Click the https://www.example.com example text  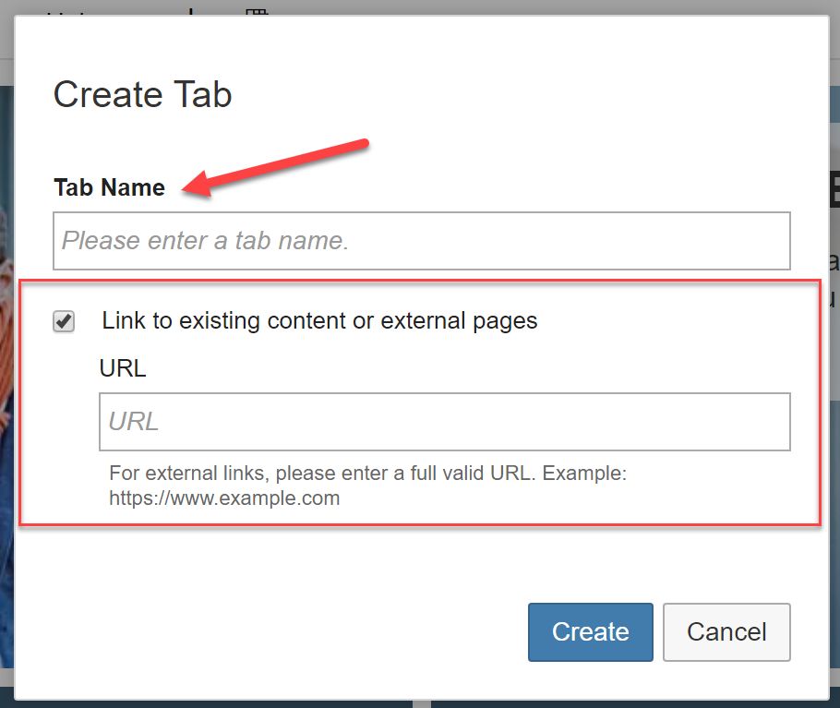coord(224,498)
